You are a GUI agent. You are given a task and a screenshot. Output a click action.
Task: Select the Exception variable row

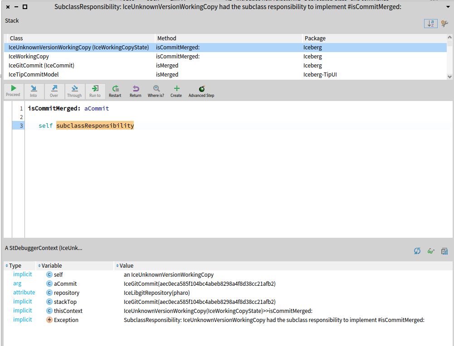[x=228, y=320]
